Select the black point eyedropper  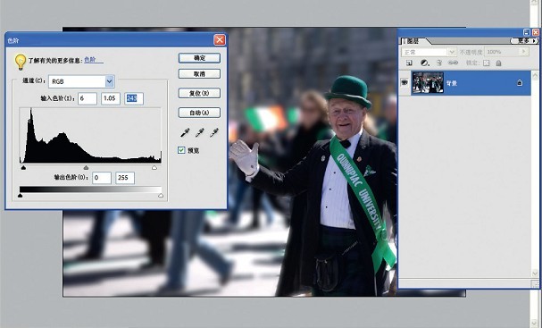point(185,132)
